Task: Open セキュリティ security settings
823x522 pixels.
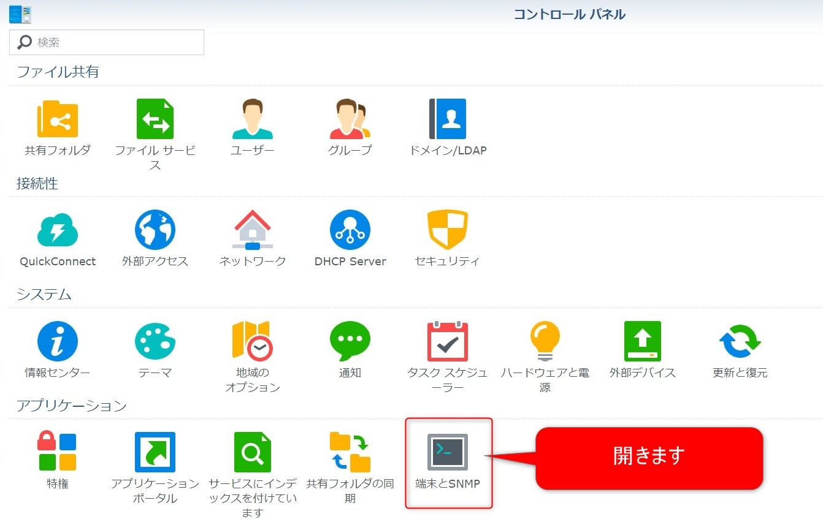Action: (448, 230)
